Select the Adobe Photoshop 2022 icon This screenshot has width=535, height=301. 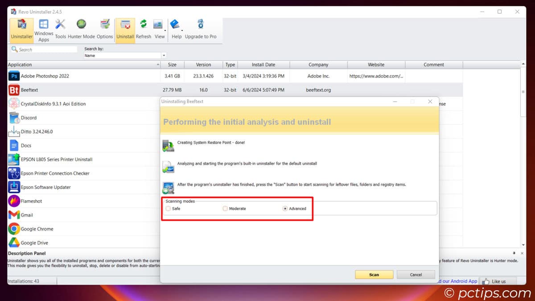click(14, 76)
